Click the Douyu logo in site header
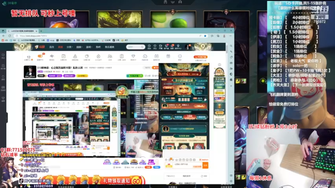This screenshot has width=335, height=188. click(x=40, y=47)
